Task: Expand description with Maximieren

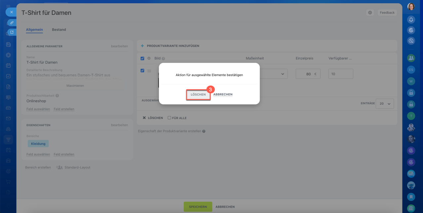Action: [75, 85]
